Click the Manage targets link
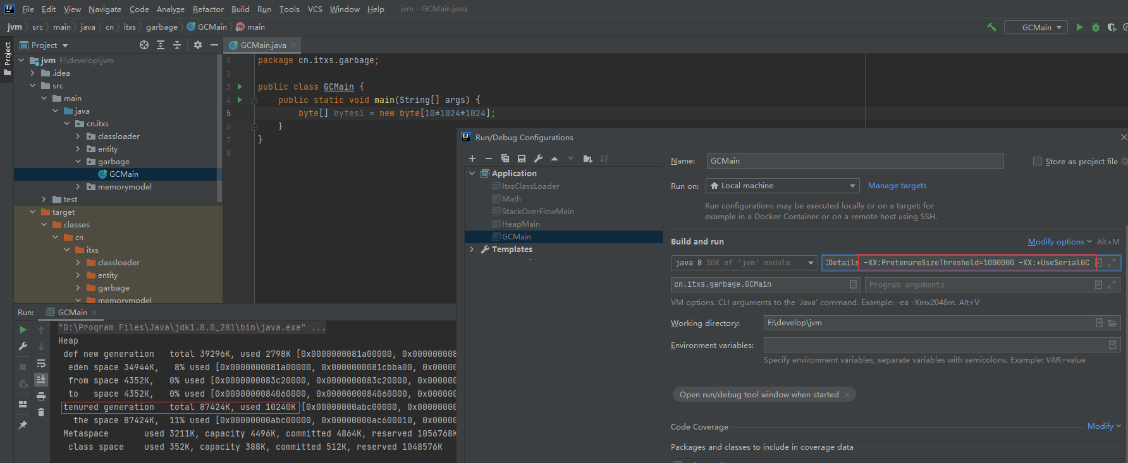The height and width of the screenshot is (463, 1128). click(x=897, y=186)
